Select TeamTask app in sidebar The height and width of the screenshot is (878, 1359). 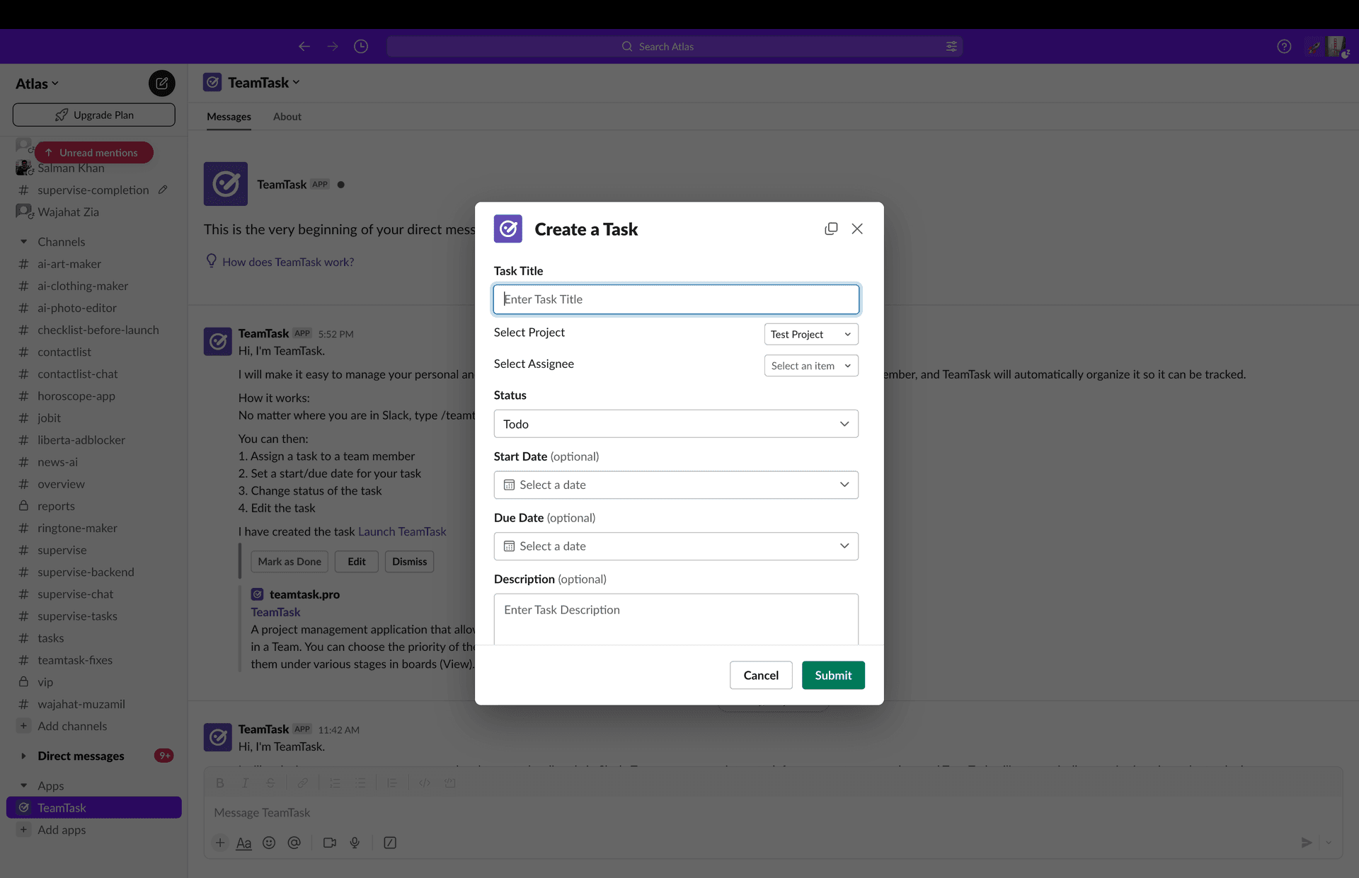(x=93, y=807)
